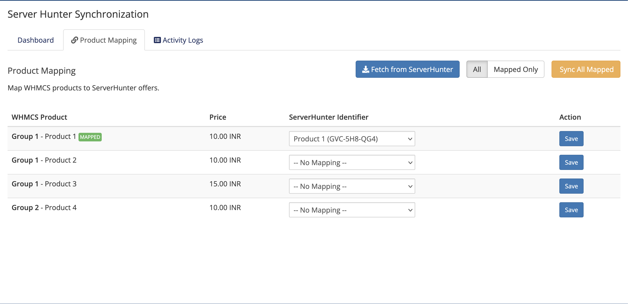
Task: Open No Mapping dropdown for Product 3
Action: [352, 186]
